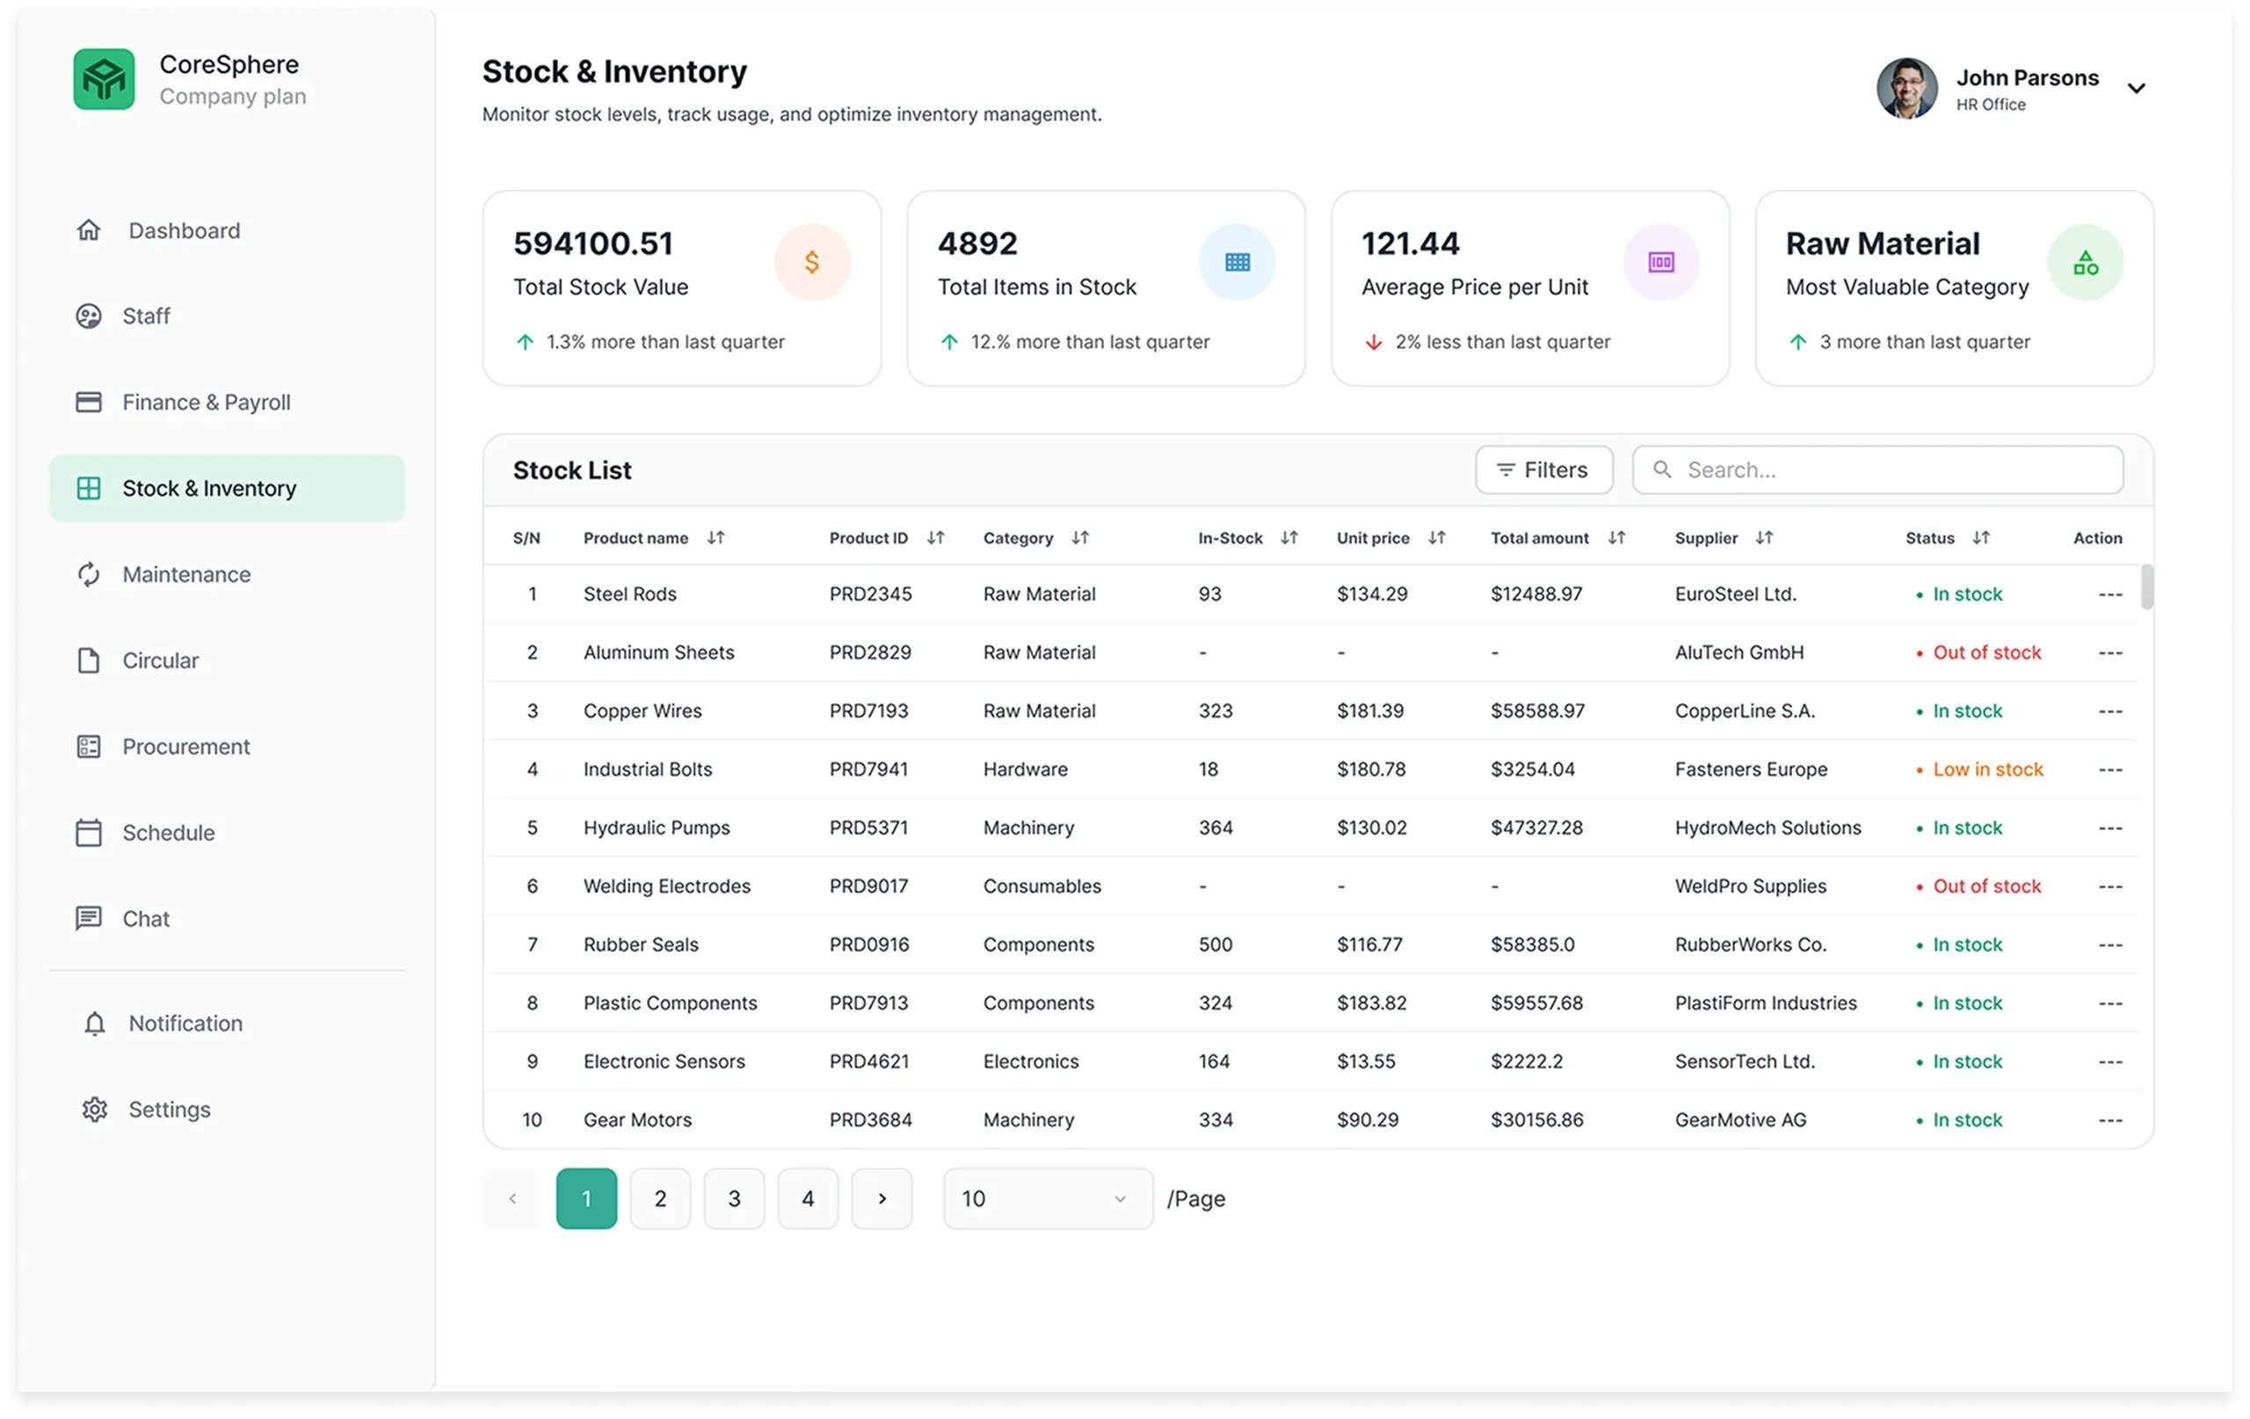2250x1419 pixels.
Task: Toggle sort on Unit price column
Action: pos(1437,537)
